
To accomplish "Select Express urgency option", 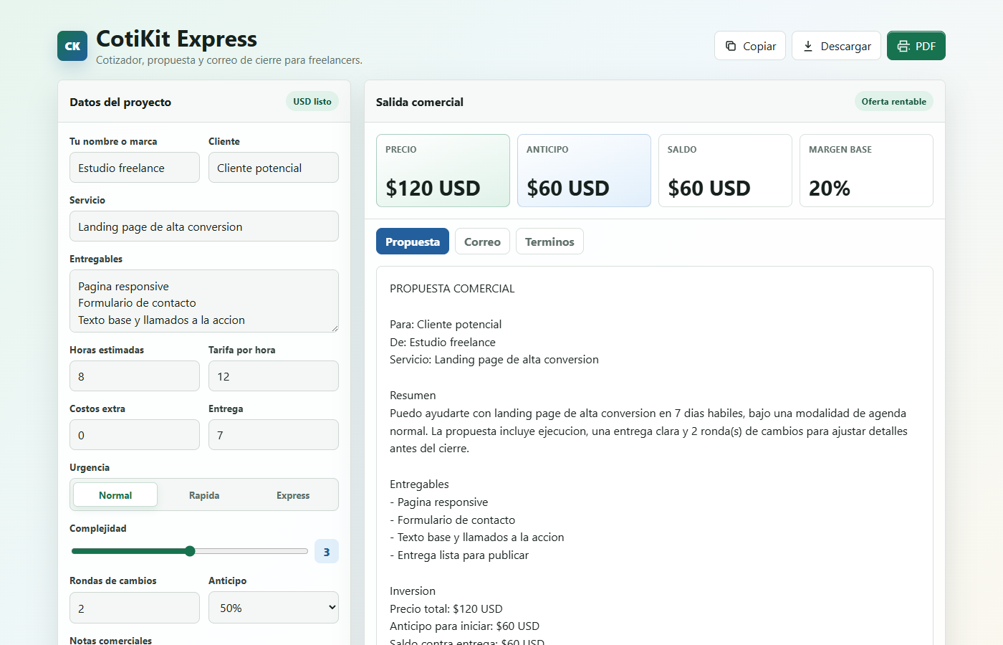I will (293, 495).
